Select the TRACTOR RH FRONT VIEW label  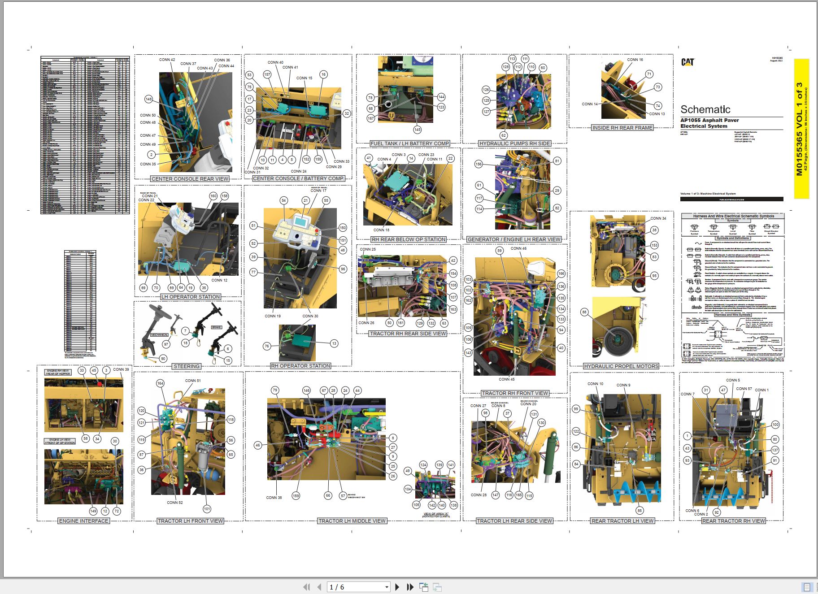515,393
